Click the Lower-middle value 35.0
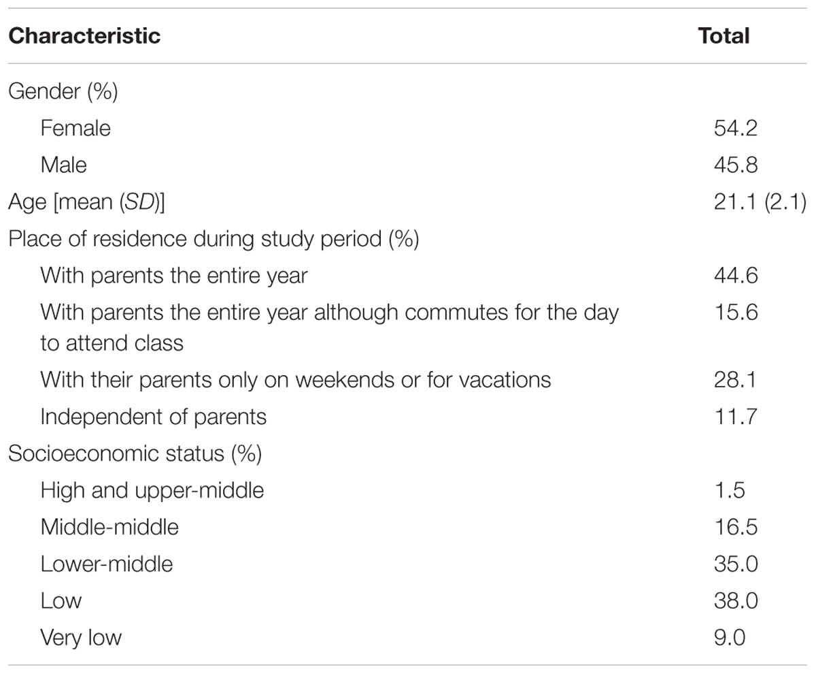The image size is (816, 674). (x=735, y=564)
